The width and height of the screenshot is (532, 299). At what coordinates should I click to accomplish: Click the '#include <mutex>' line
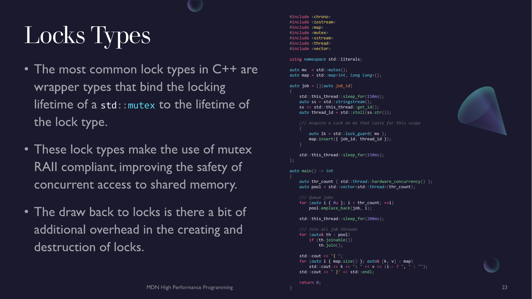click(x=309, y=33)
